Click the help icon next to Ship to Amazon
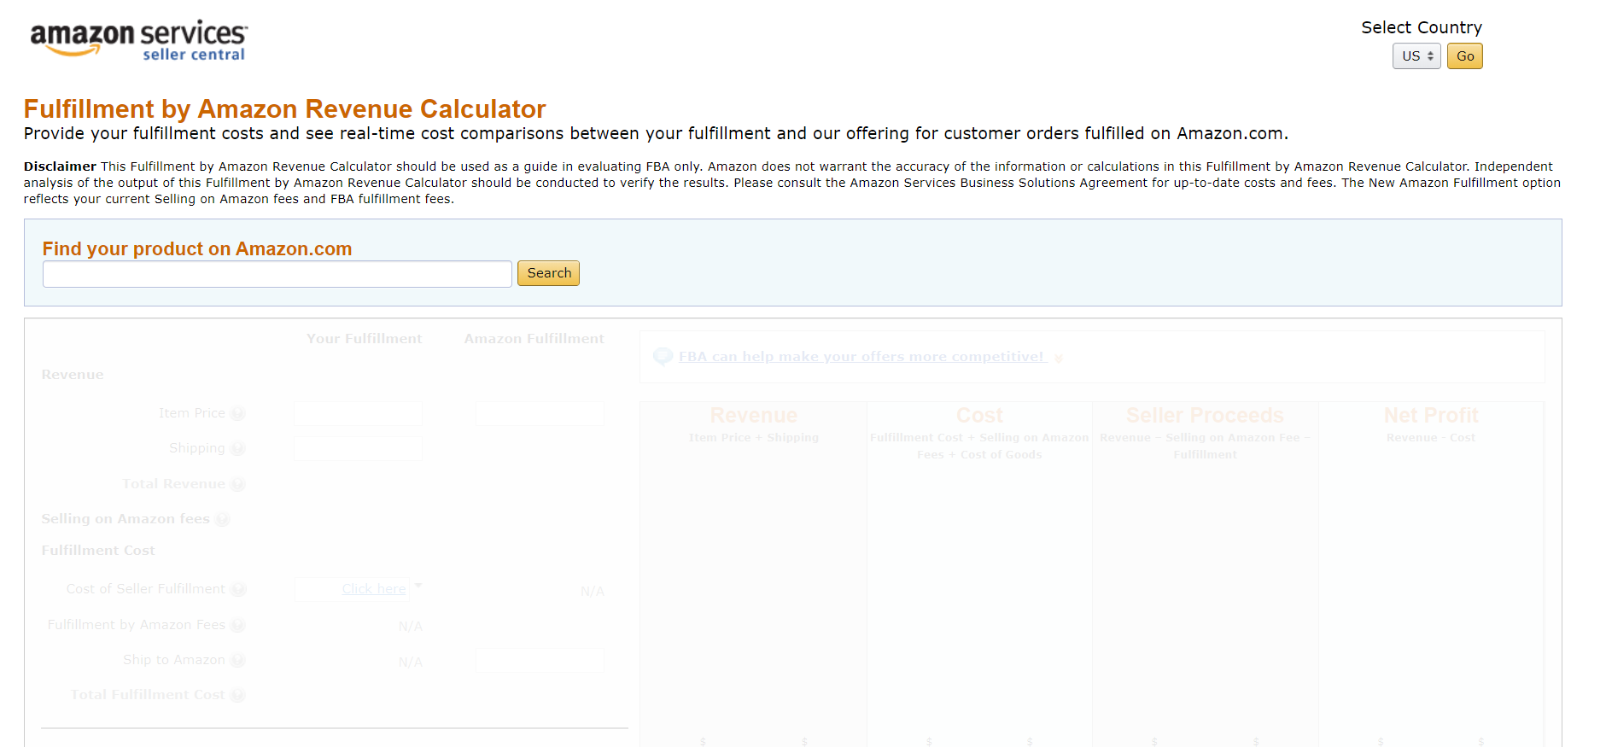Screen dimensions: 1606x747 click(x=237, y=660)
